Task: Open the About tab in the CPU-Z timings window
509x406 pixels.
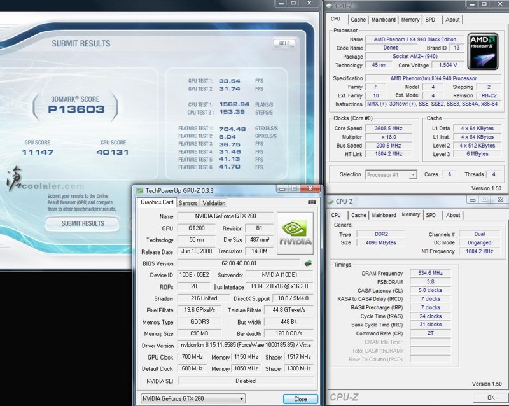Action: pos(453,215)
